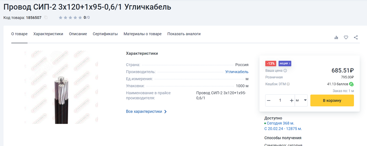
Task: Click Сегодня 368 м. availability link
Action: 280,123
